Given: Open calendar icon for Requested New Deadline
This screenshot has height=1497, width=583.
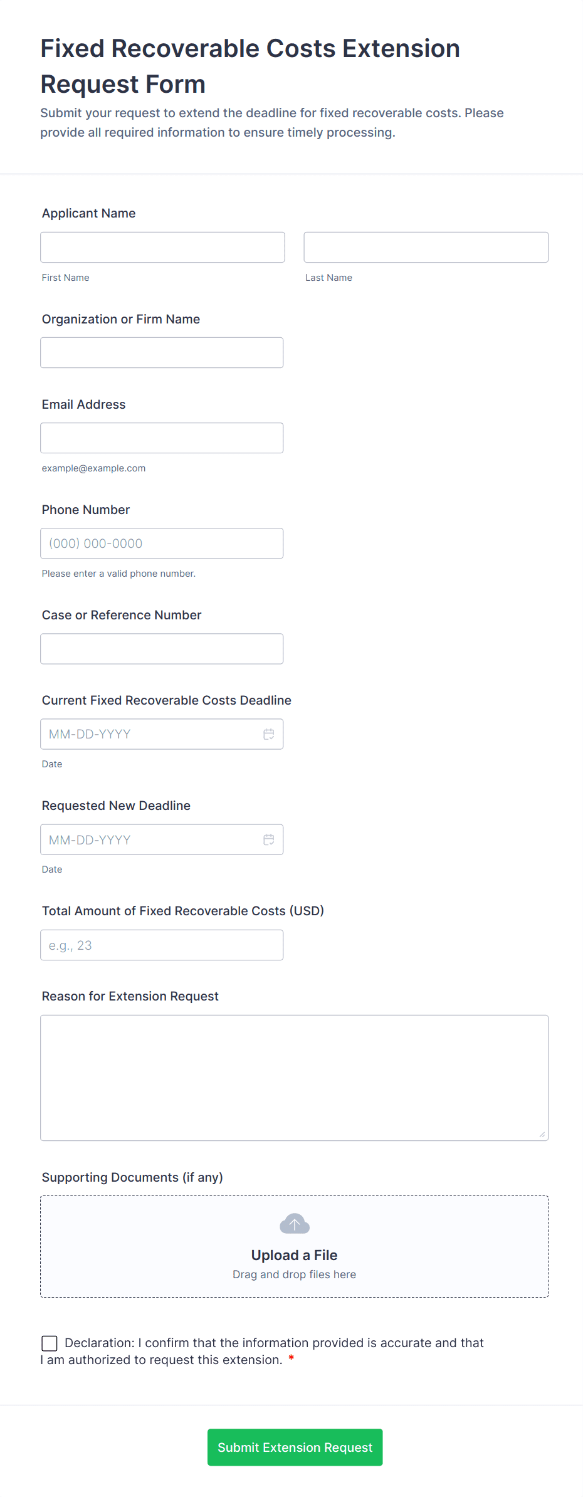Looking at the screenshot, I should (268, 839).
